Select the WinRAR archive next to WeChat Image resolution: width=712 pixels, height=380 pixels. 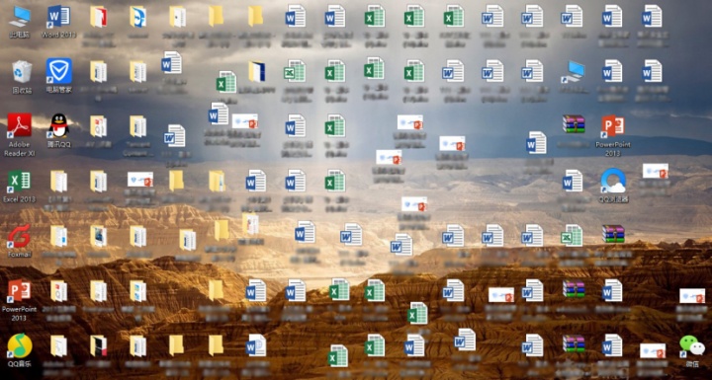point(574,343)
